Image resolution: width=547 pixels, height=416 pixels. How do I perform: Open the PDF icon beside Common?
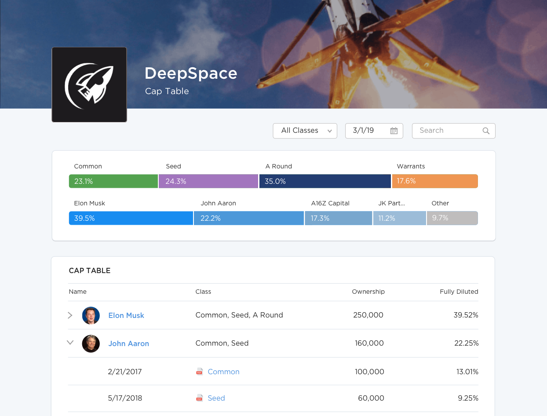click(200, 372)
